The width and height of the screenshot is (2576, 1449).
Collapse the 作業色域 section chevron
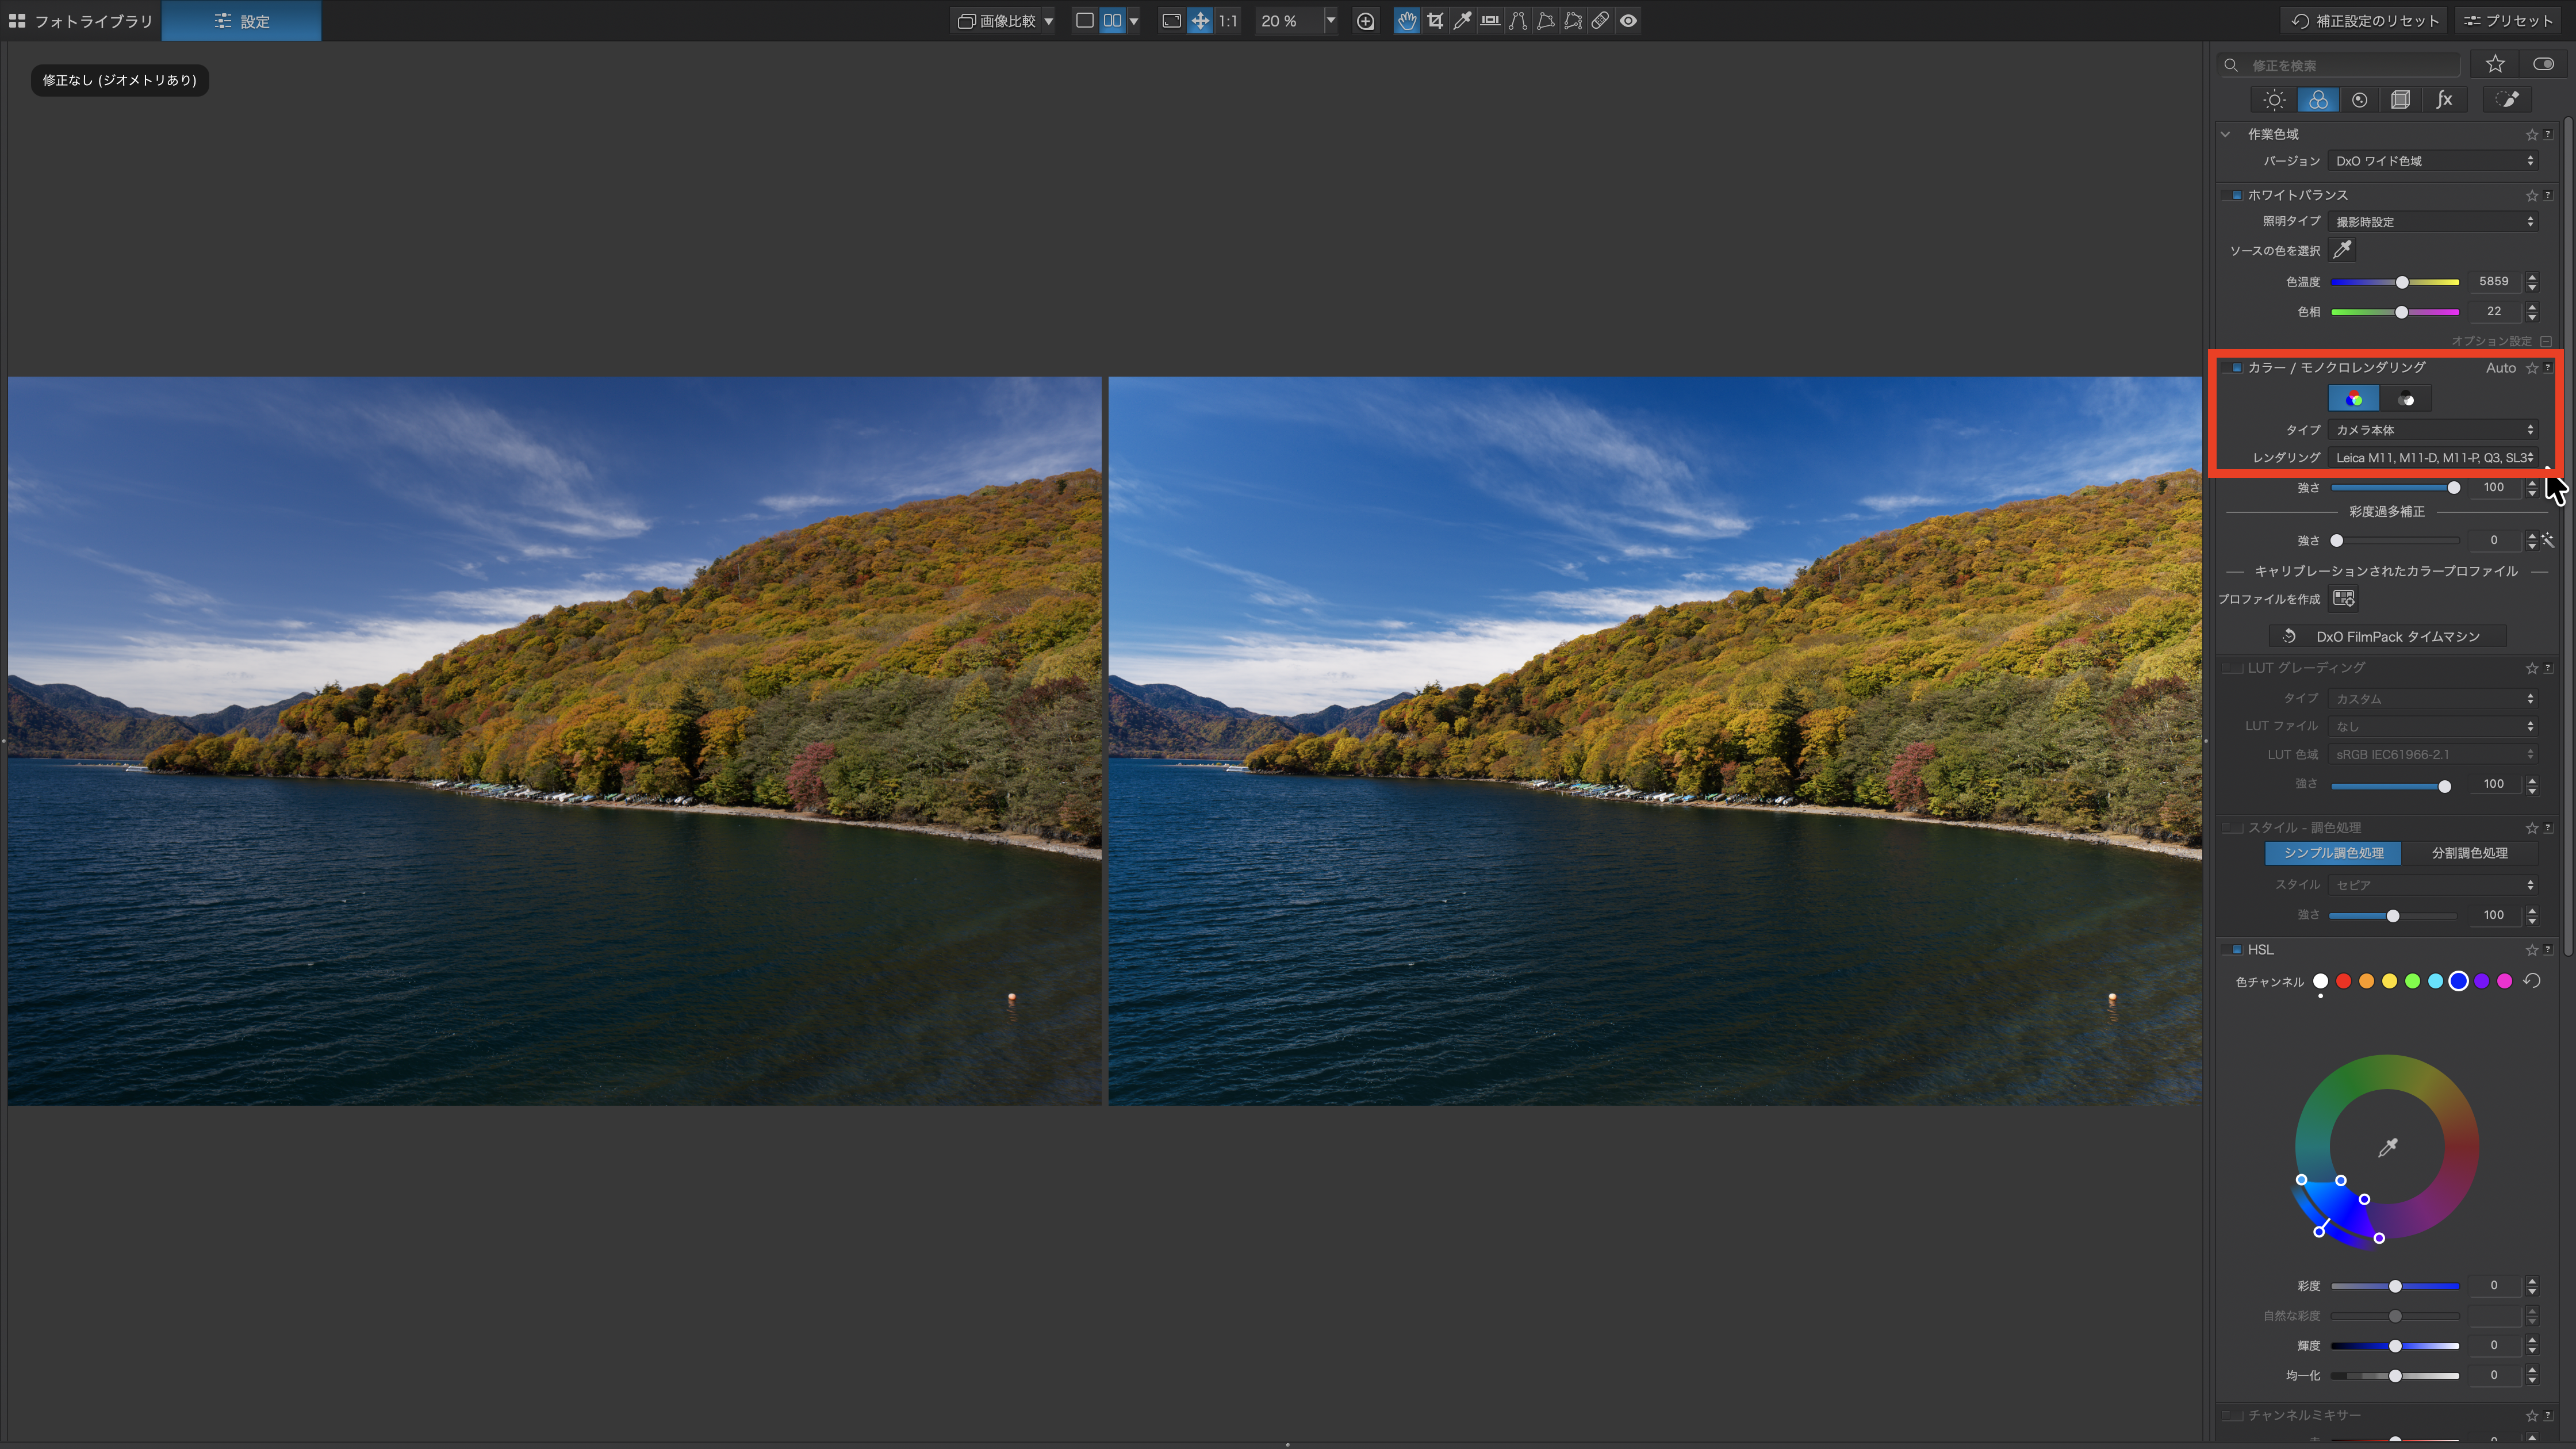[2226, 134]
